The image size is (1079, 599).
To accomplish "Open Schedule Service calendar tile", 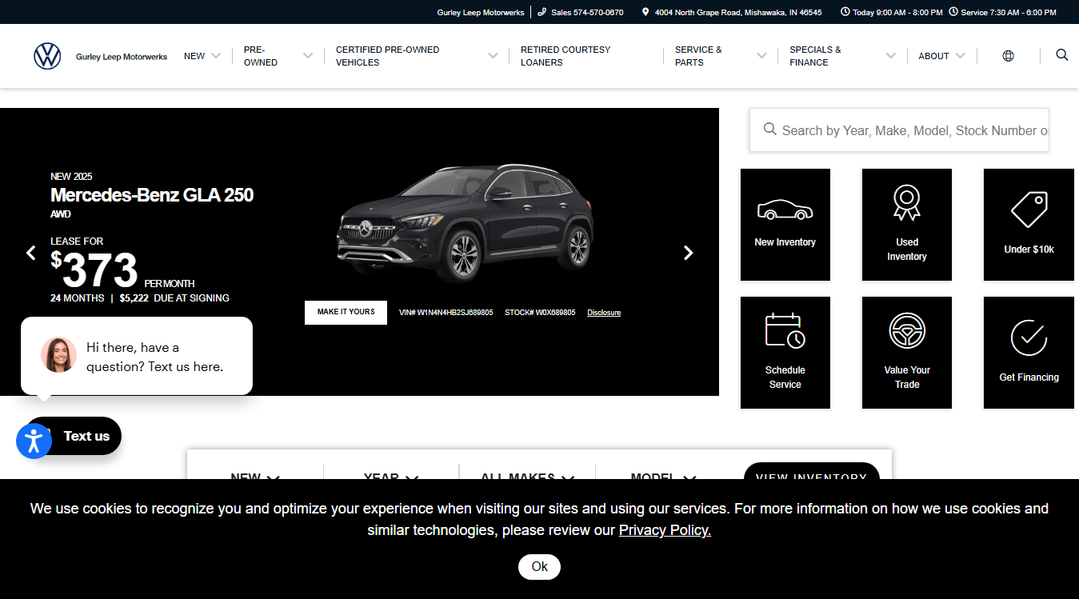I will [x=785, y=353].
